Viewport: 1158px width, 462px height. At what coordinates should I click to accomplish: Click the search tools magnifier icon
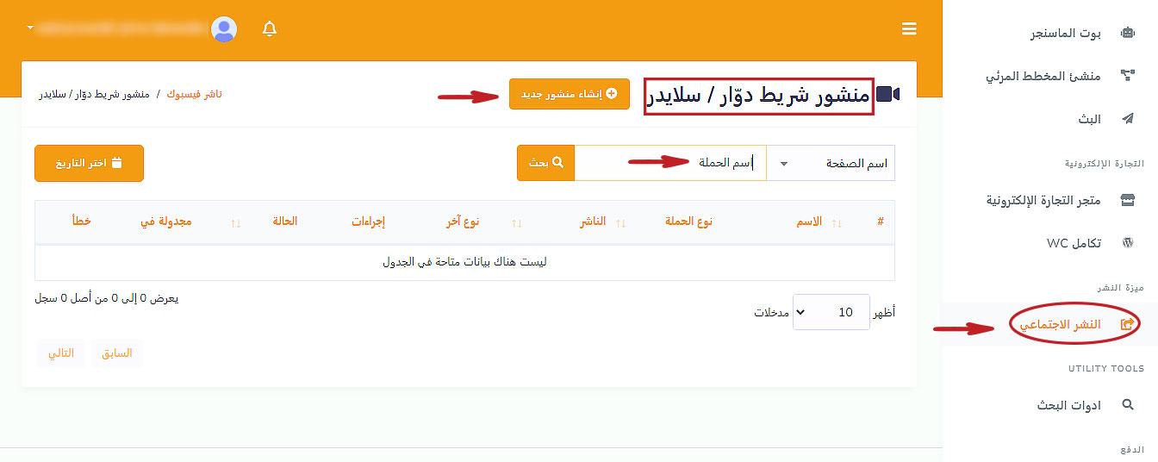1127,405
